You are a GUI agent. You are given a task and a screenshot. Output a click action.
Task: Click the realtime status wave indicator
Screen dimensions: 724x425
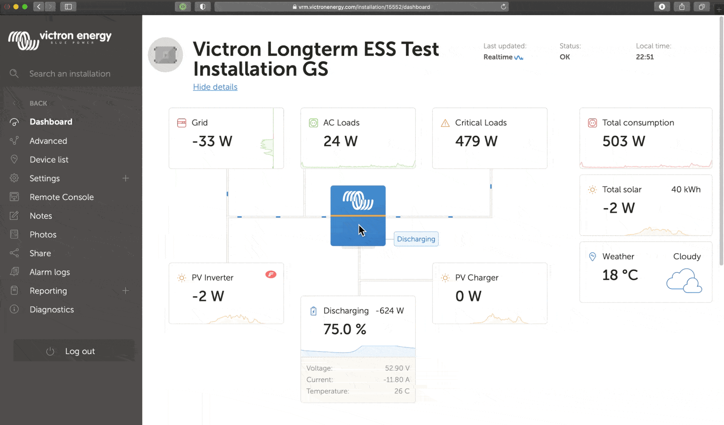519,57
